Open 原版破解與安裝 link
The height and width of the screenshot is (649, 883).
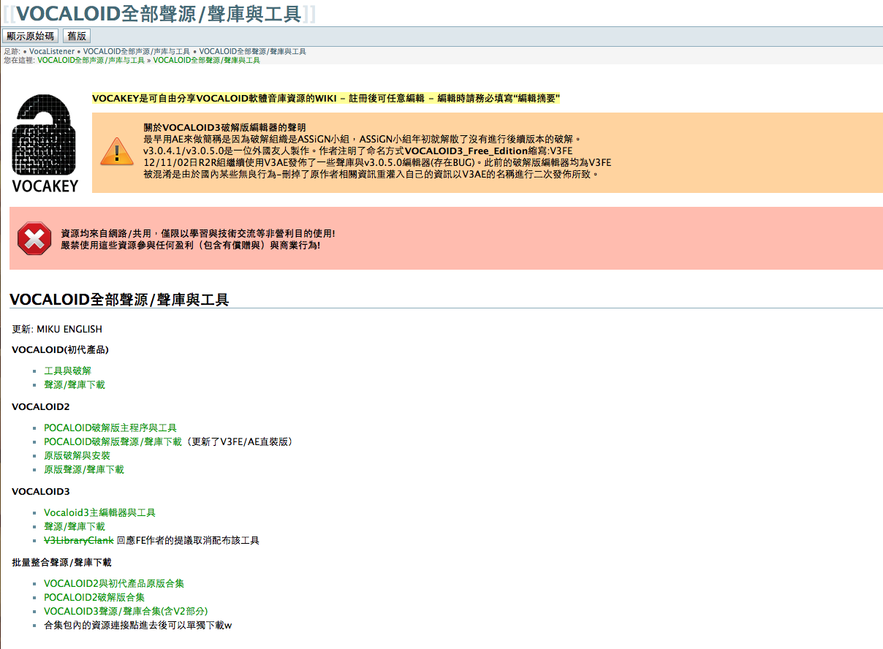(x=77, y=455)
